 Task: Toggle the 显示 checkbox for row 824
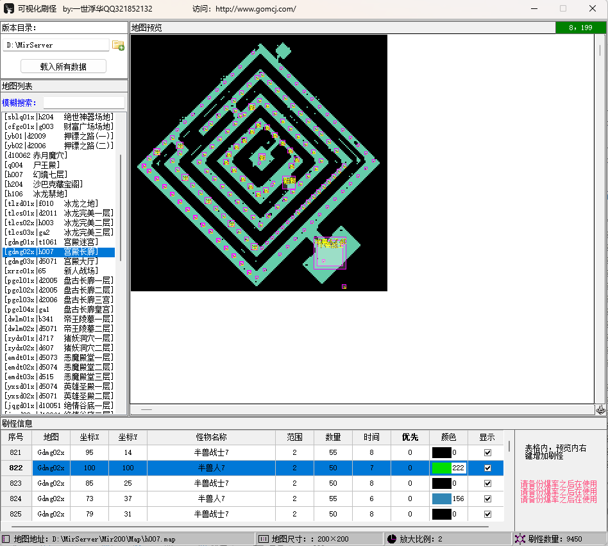point(487,499)
